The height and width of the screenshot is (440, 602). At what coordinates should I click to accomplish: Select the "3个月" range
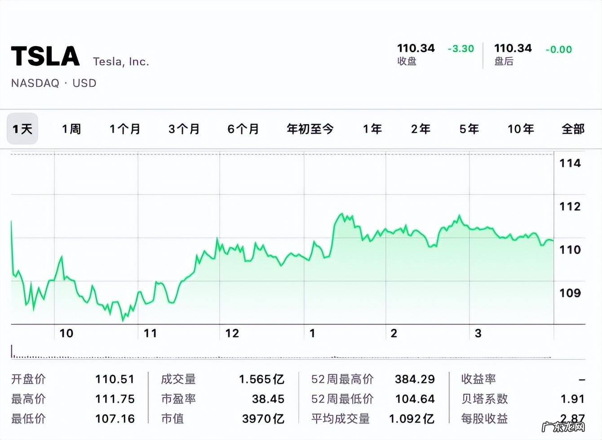(x=184, y=129)
